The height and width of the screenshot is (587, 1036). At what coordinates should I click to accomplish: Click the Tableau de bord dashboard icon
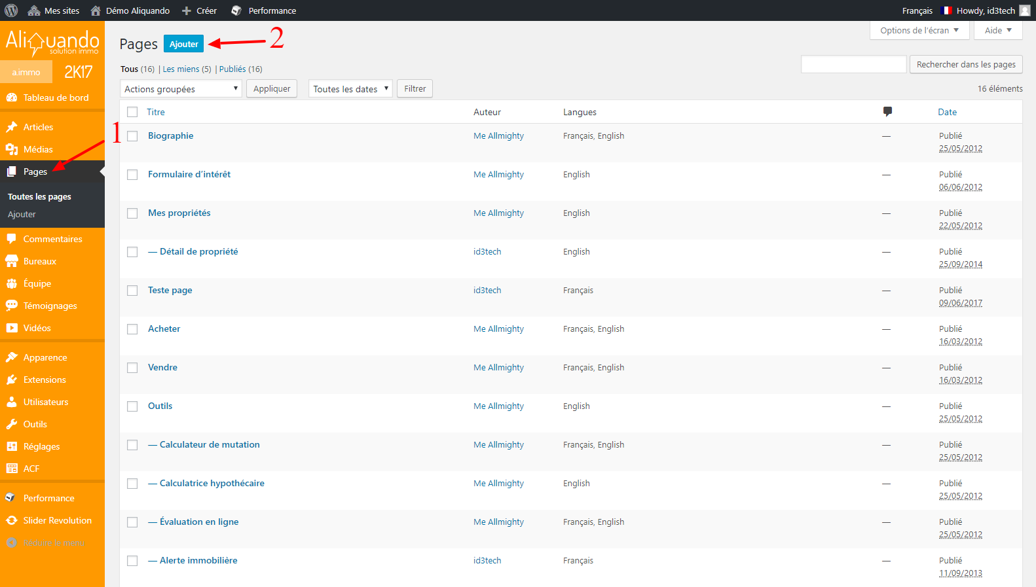(x=12, y=98)
